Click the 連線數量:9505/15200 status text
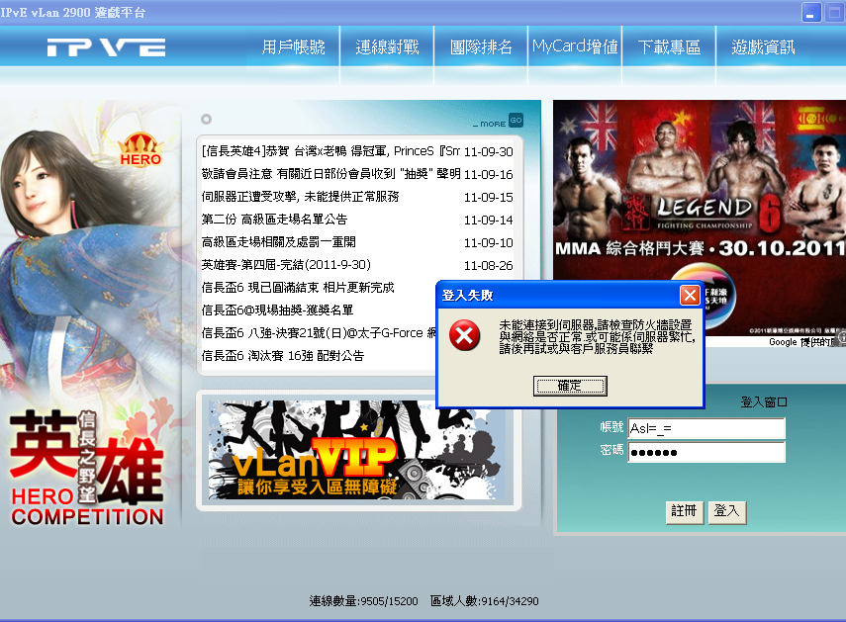 [364, 601]
